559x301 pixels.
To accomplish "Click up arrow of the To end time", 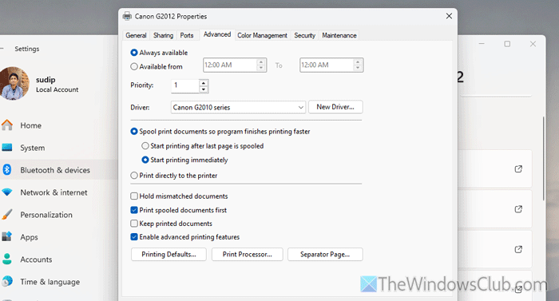I will (358, 61).
